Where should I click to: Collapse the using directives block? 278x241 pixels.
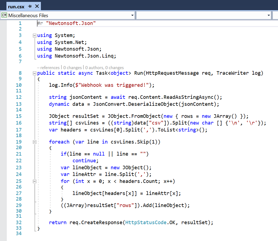click(x=34, y=35)
